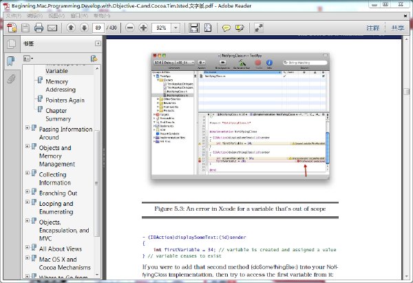
Task: Expand the Branching Out bookmark
Action: coord(28,191)
